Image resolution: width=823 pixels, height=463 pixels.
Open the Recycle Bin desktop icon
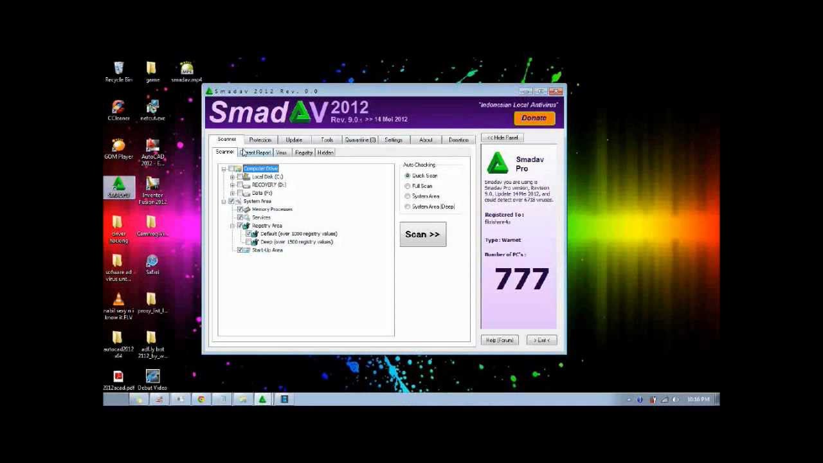[x=118, y=73]
